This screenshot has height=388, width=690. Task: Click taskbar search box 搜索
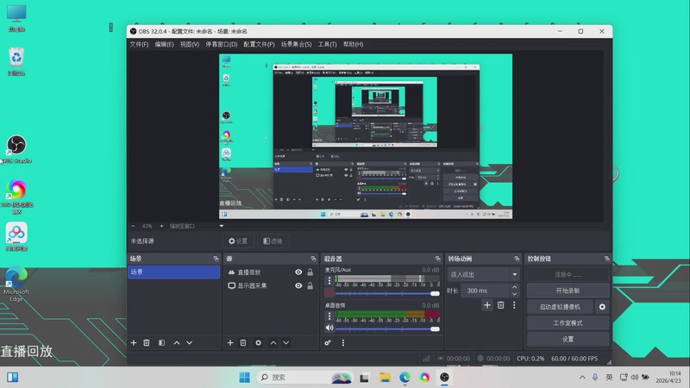tap(305, 378)
